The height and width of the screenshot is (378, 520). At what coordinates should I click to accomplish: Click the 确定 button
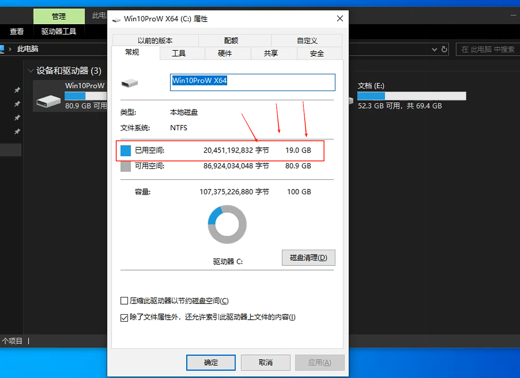tap(211, 362)
